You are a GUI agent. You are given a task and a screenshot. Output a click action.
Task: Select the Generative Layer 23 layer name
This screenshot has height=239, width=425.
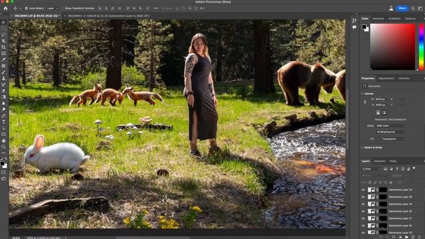400,197
